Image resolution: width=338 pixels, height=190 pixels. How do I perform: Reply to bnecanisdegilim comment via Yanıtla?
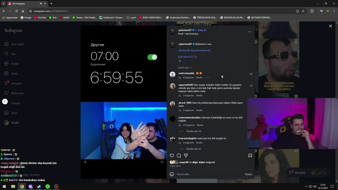pos(199,143)
